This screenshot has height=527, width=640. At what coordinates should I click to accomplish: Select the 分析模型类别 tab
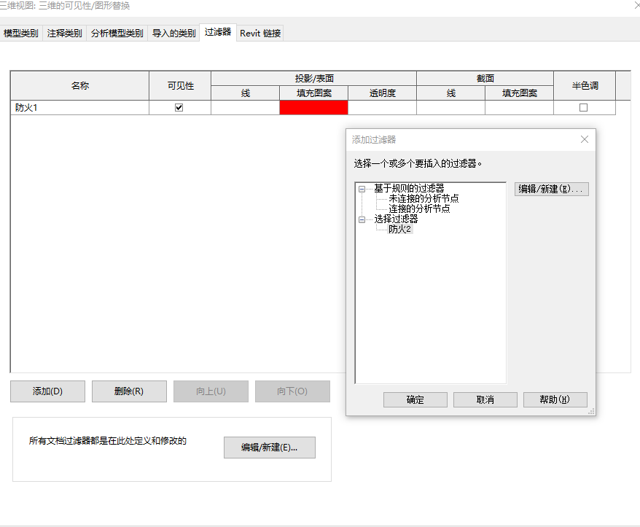click(x=117, y=33)
